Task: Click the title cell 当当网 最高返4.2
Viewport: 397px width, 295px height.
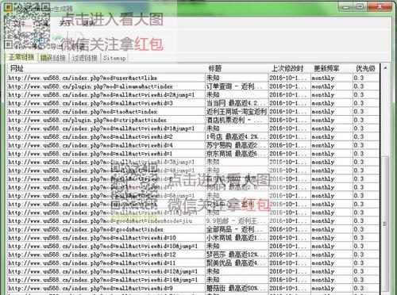Action: point(237,103)
